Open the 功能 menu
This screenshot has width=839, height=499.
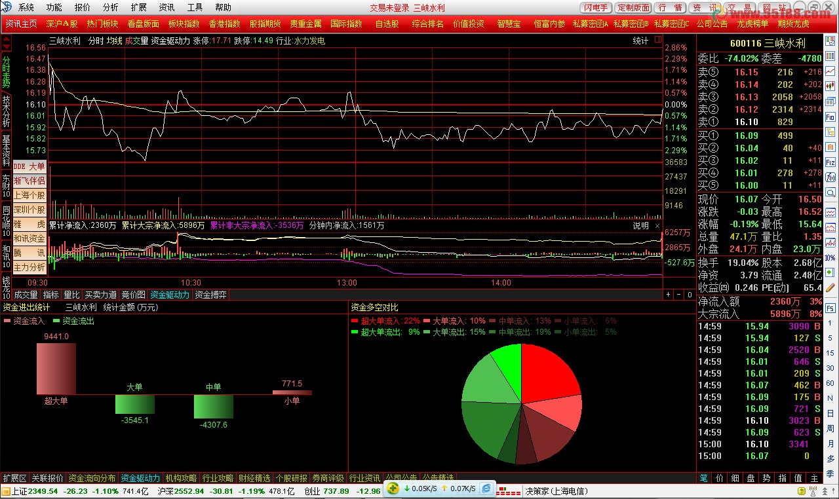point(54,7)
